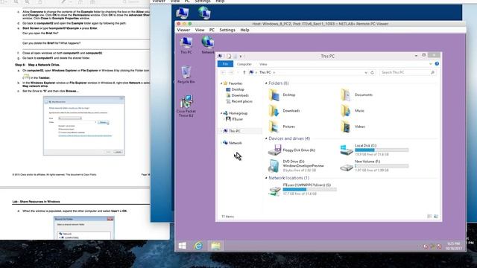Open the Music folder icon

[346, 111]
